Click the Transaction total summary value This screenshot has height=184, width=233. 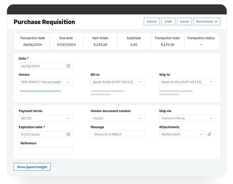(x=167, y=45)
